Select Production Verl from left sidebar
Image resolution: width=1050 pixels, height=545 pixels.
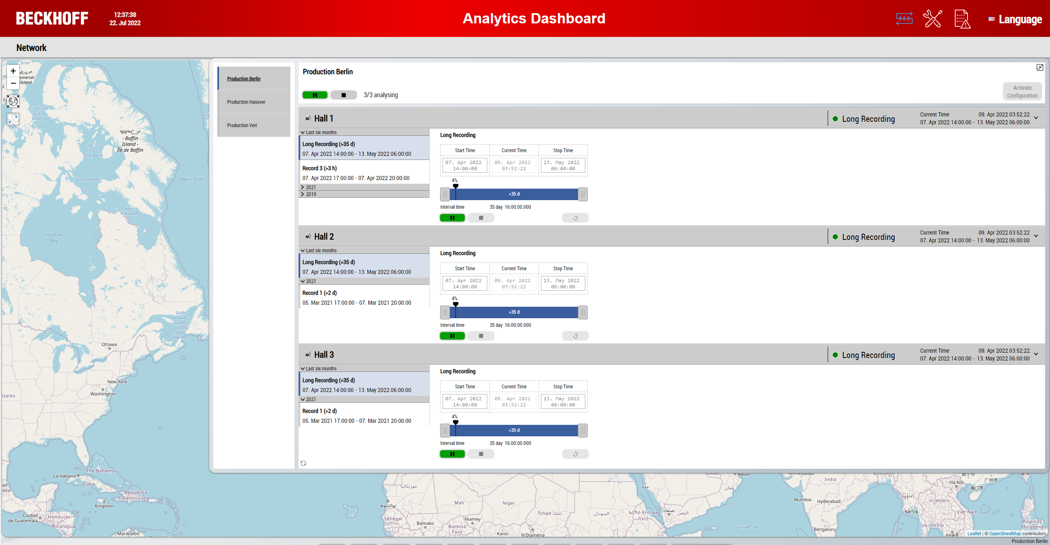point(253,125)
